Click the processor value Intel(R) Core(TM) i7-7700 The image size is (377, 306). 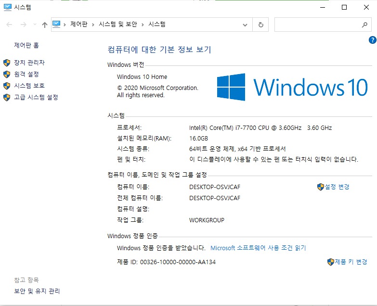click(x=260, y=128)
